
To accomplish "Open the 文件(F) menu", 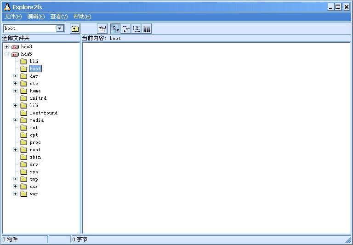I will click(x=13, y=17).
